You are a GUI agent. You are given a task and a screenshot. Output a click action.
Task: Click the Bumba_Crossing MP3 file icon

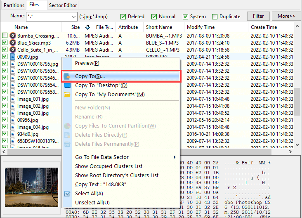pyautogui.click(x=13, y=36)
